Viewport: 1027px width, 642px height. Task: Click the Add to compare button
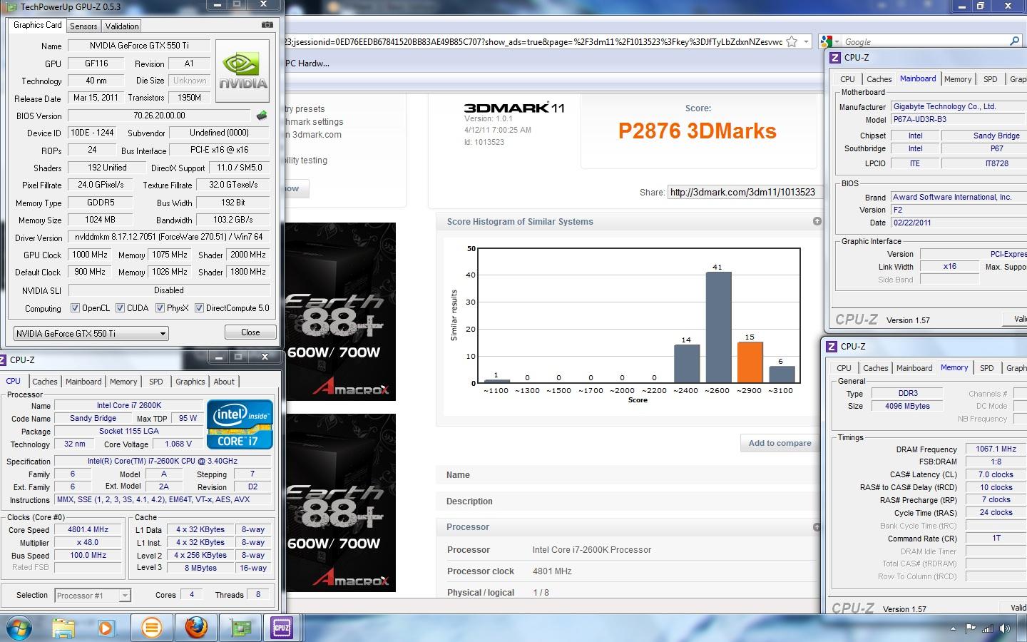pos(780,443)
